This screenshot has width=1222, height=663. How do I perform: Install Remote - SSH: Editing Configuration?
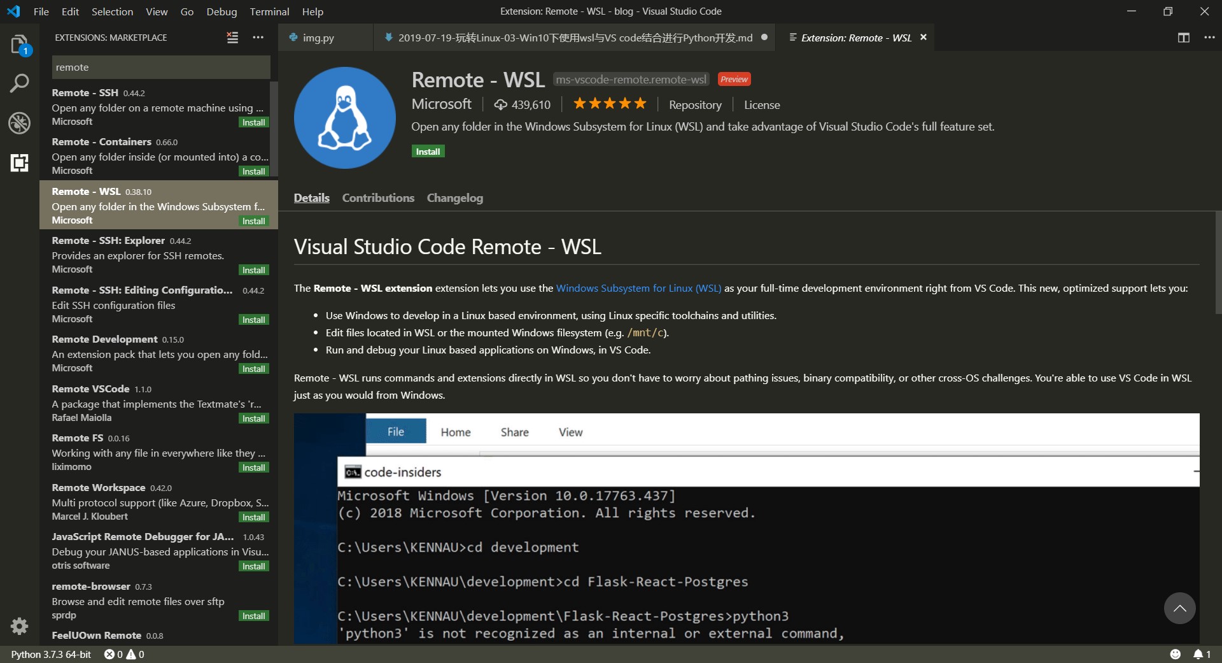253,320
